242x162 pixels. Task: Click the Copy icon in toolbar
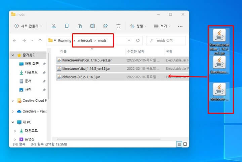[x=67, y=26]
